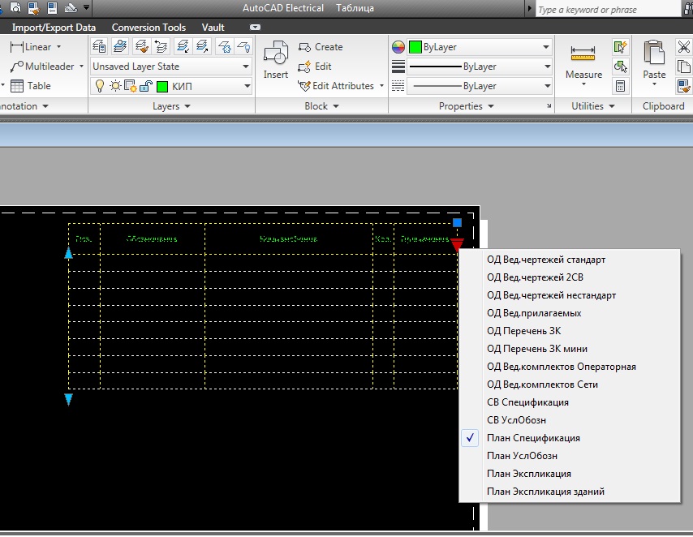Screen dimensions: 693x537
Task: Select checked План Спецификация entry
Action: 570,438
